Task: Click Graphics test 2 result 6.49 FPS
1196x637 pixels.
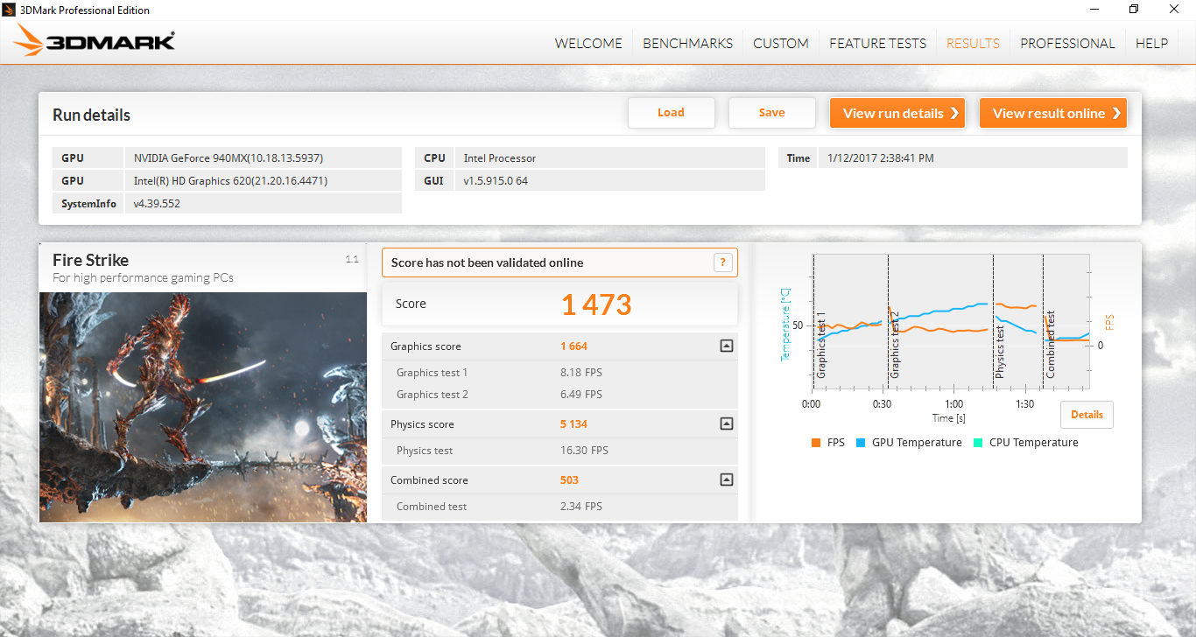Action: 581,395
